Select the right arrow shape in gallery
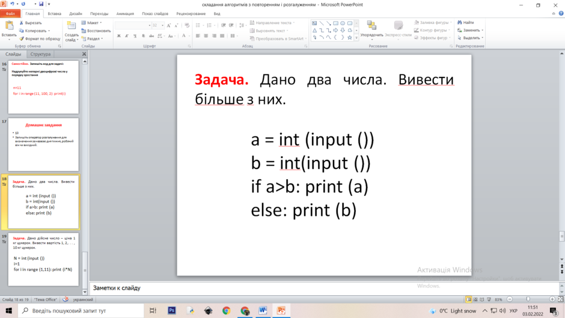The width and height of the screenshot is (565, 318). point(335,30)
